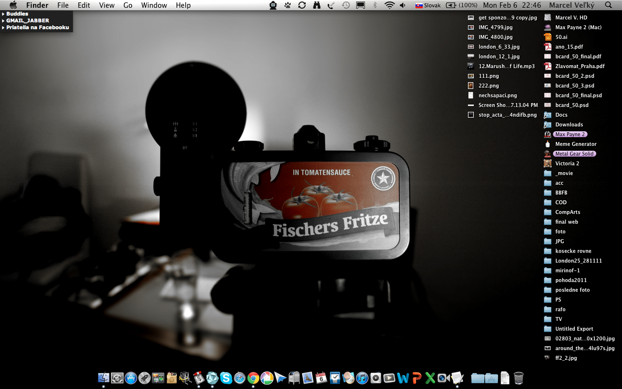Open the Edit menu

tap(84, 5)
